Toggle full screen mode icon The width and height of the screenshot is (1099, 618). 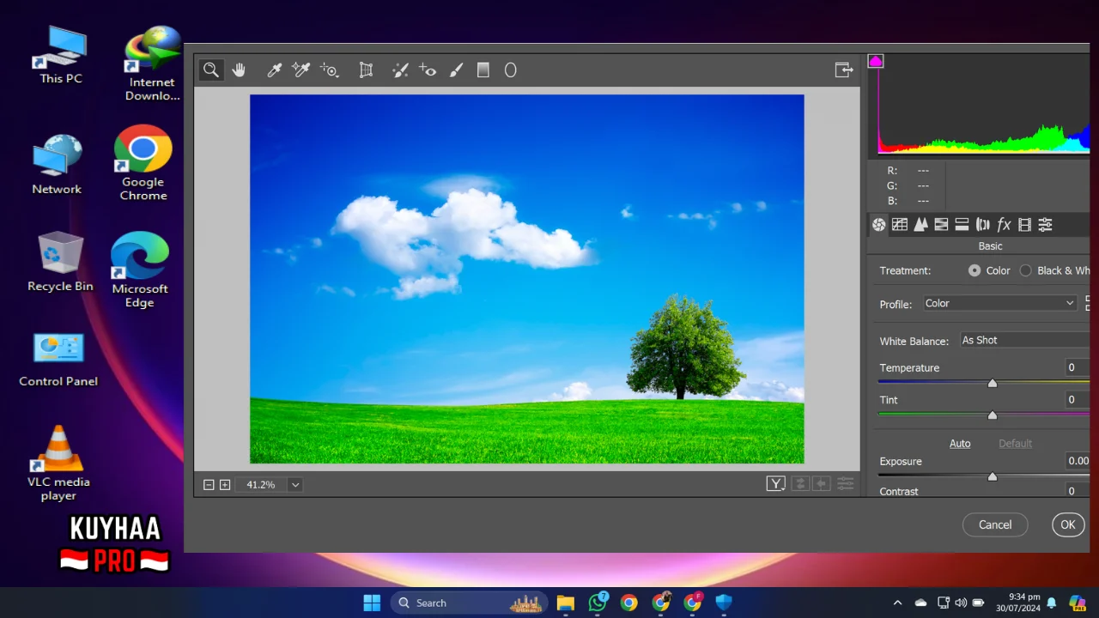click(x=844, y=70)
